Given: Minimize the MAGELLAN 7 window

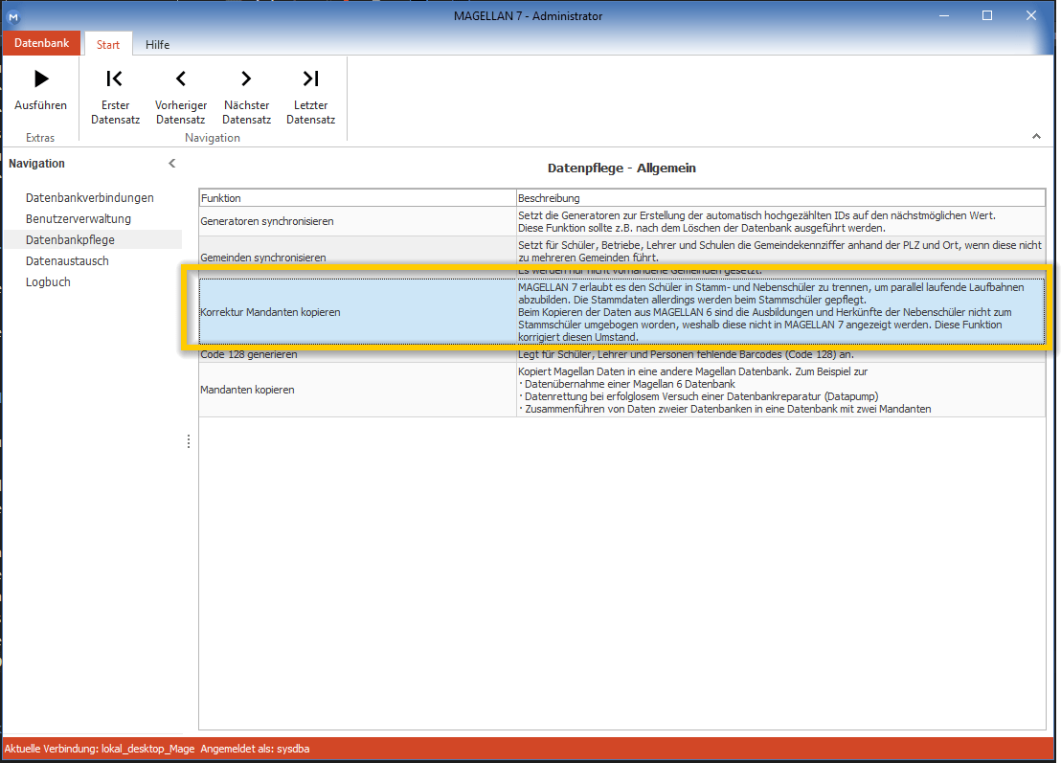Looking at the screenshot, I should coord(944,15).
